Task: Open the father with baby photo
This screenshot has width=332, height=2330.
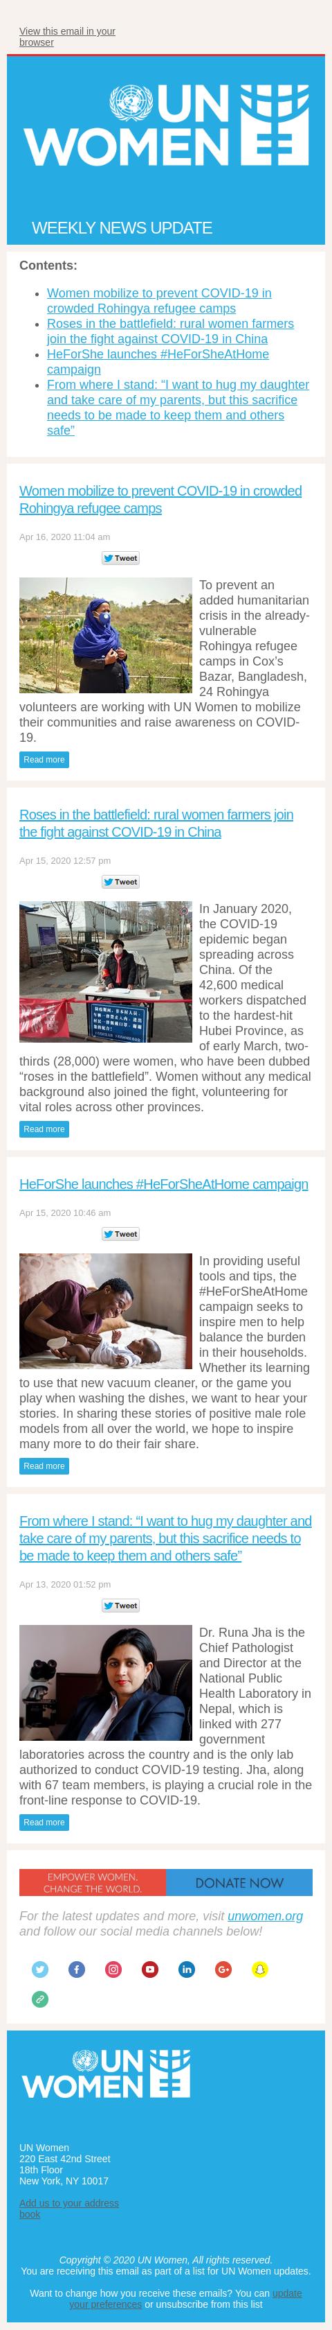Action: pyautogui.click(x=106, y=1311)
